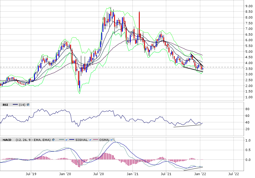Viewport: 255px width, 178px height.
Task: Click the RSI indicator label
Action: pos(6,105)
